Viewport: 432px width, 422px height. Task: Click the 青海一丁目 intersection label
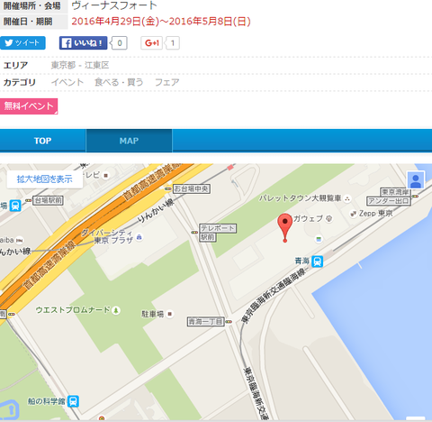pos(206,322)
